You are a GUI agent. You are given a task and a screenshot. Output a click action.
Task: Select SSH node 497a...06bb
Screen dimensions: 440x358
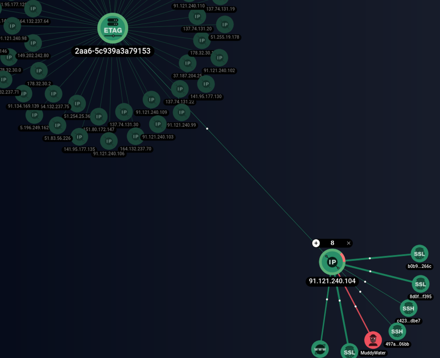click(x=397, y=331)
